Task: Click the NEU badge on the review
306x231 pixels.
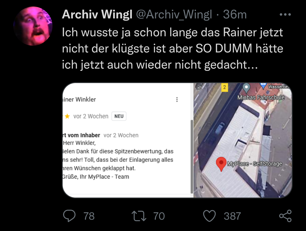Action: (119, 116)
